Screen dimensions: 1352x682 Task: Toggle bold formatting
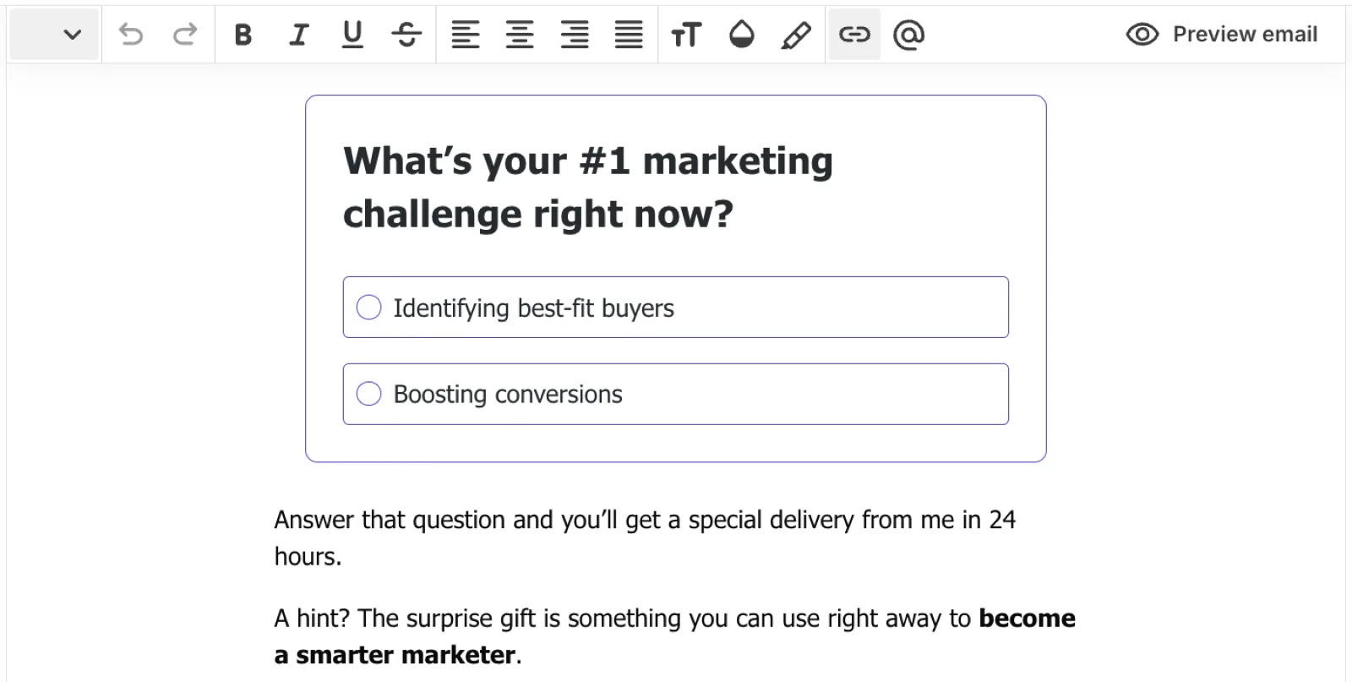243,35
